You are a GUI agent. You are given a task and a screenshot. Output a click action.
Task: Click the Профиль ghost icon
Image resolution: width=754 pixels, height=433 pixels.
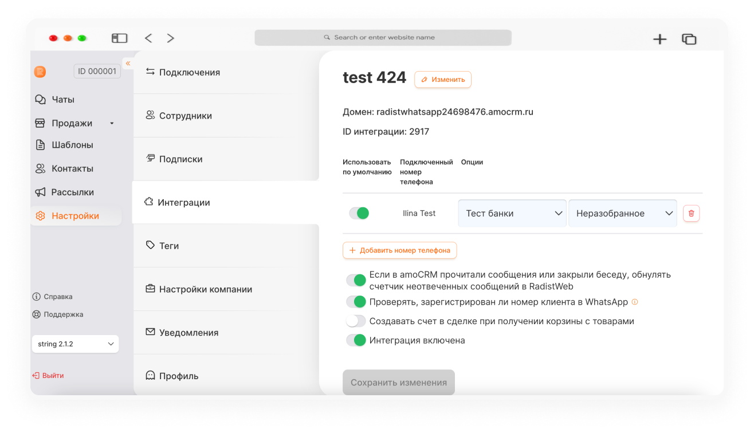coord(150,376)
